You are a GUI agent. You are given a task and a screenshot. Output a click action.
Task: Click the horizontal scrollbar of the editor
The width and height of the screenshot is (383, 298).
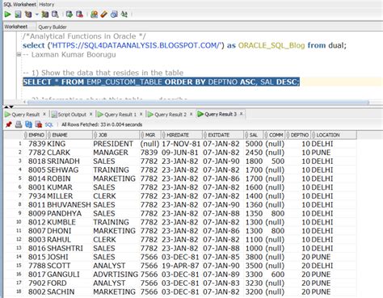click(x=197, y=103)
